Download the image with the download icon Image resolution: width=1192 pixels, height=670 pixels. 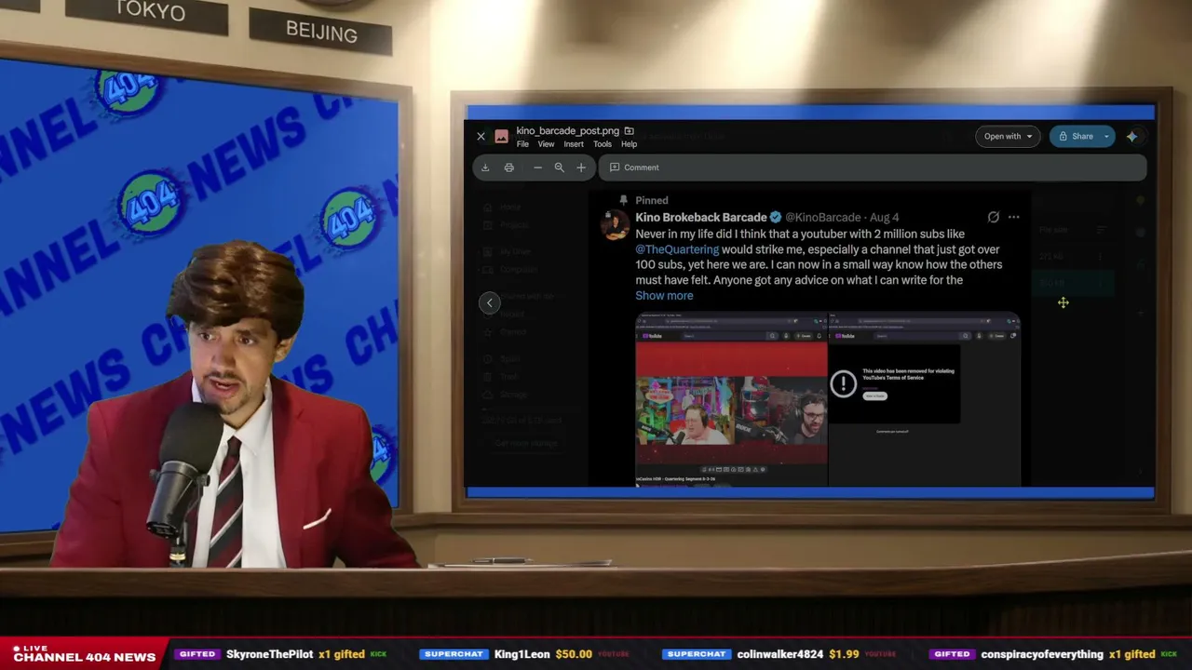pos(485,167)
